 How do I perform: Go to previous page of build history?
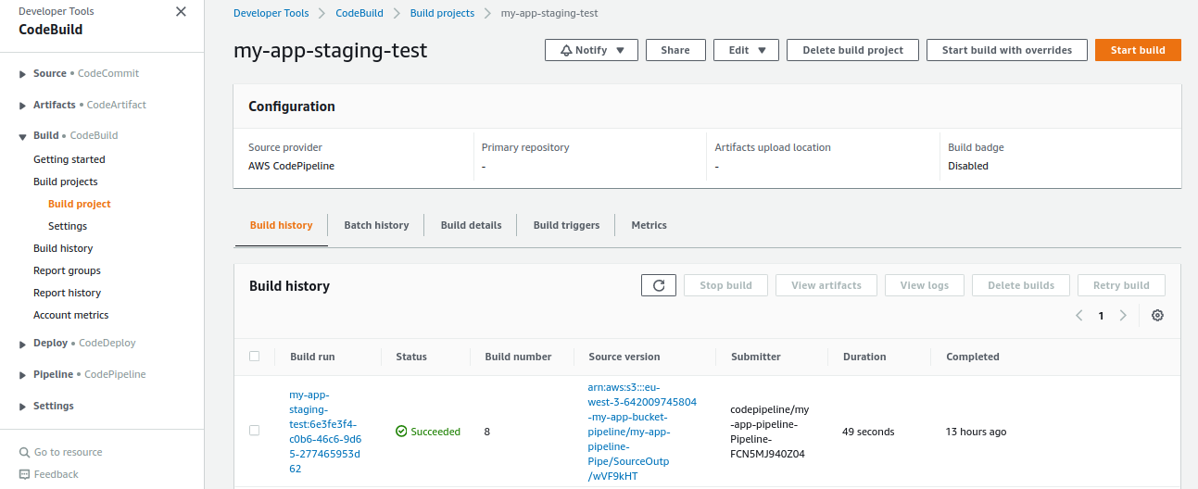tap(1079, 316)
